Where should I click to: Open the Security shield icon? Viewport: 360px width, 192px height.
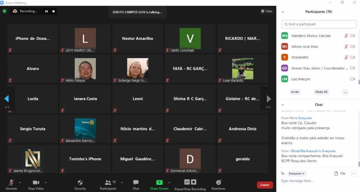(x=80, y=183)
